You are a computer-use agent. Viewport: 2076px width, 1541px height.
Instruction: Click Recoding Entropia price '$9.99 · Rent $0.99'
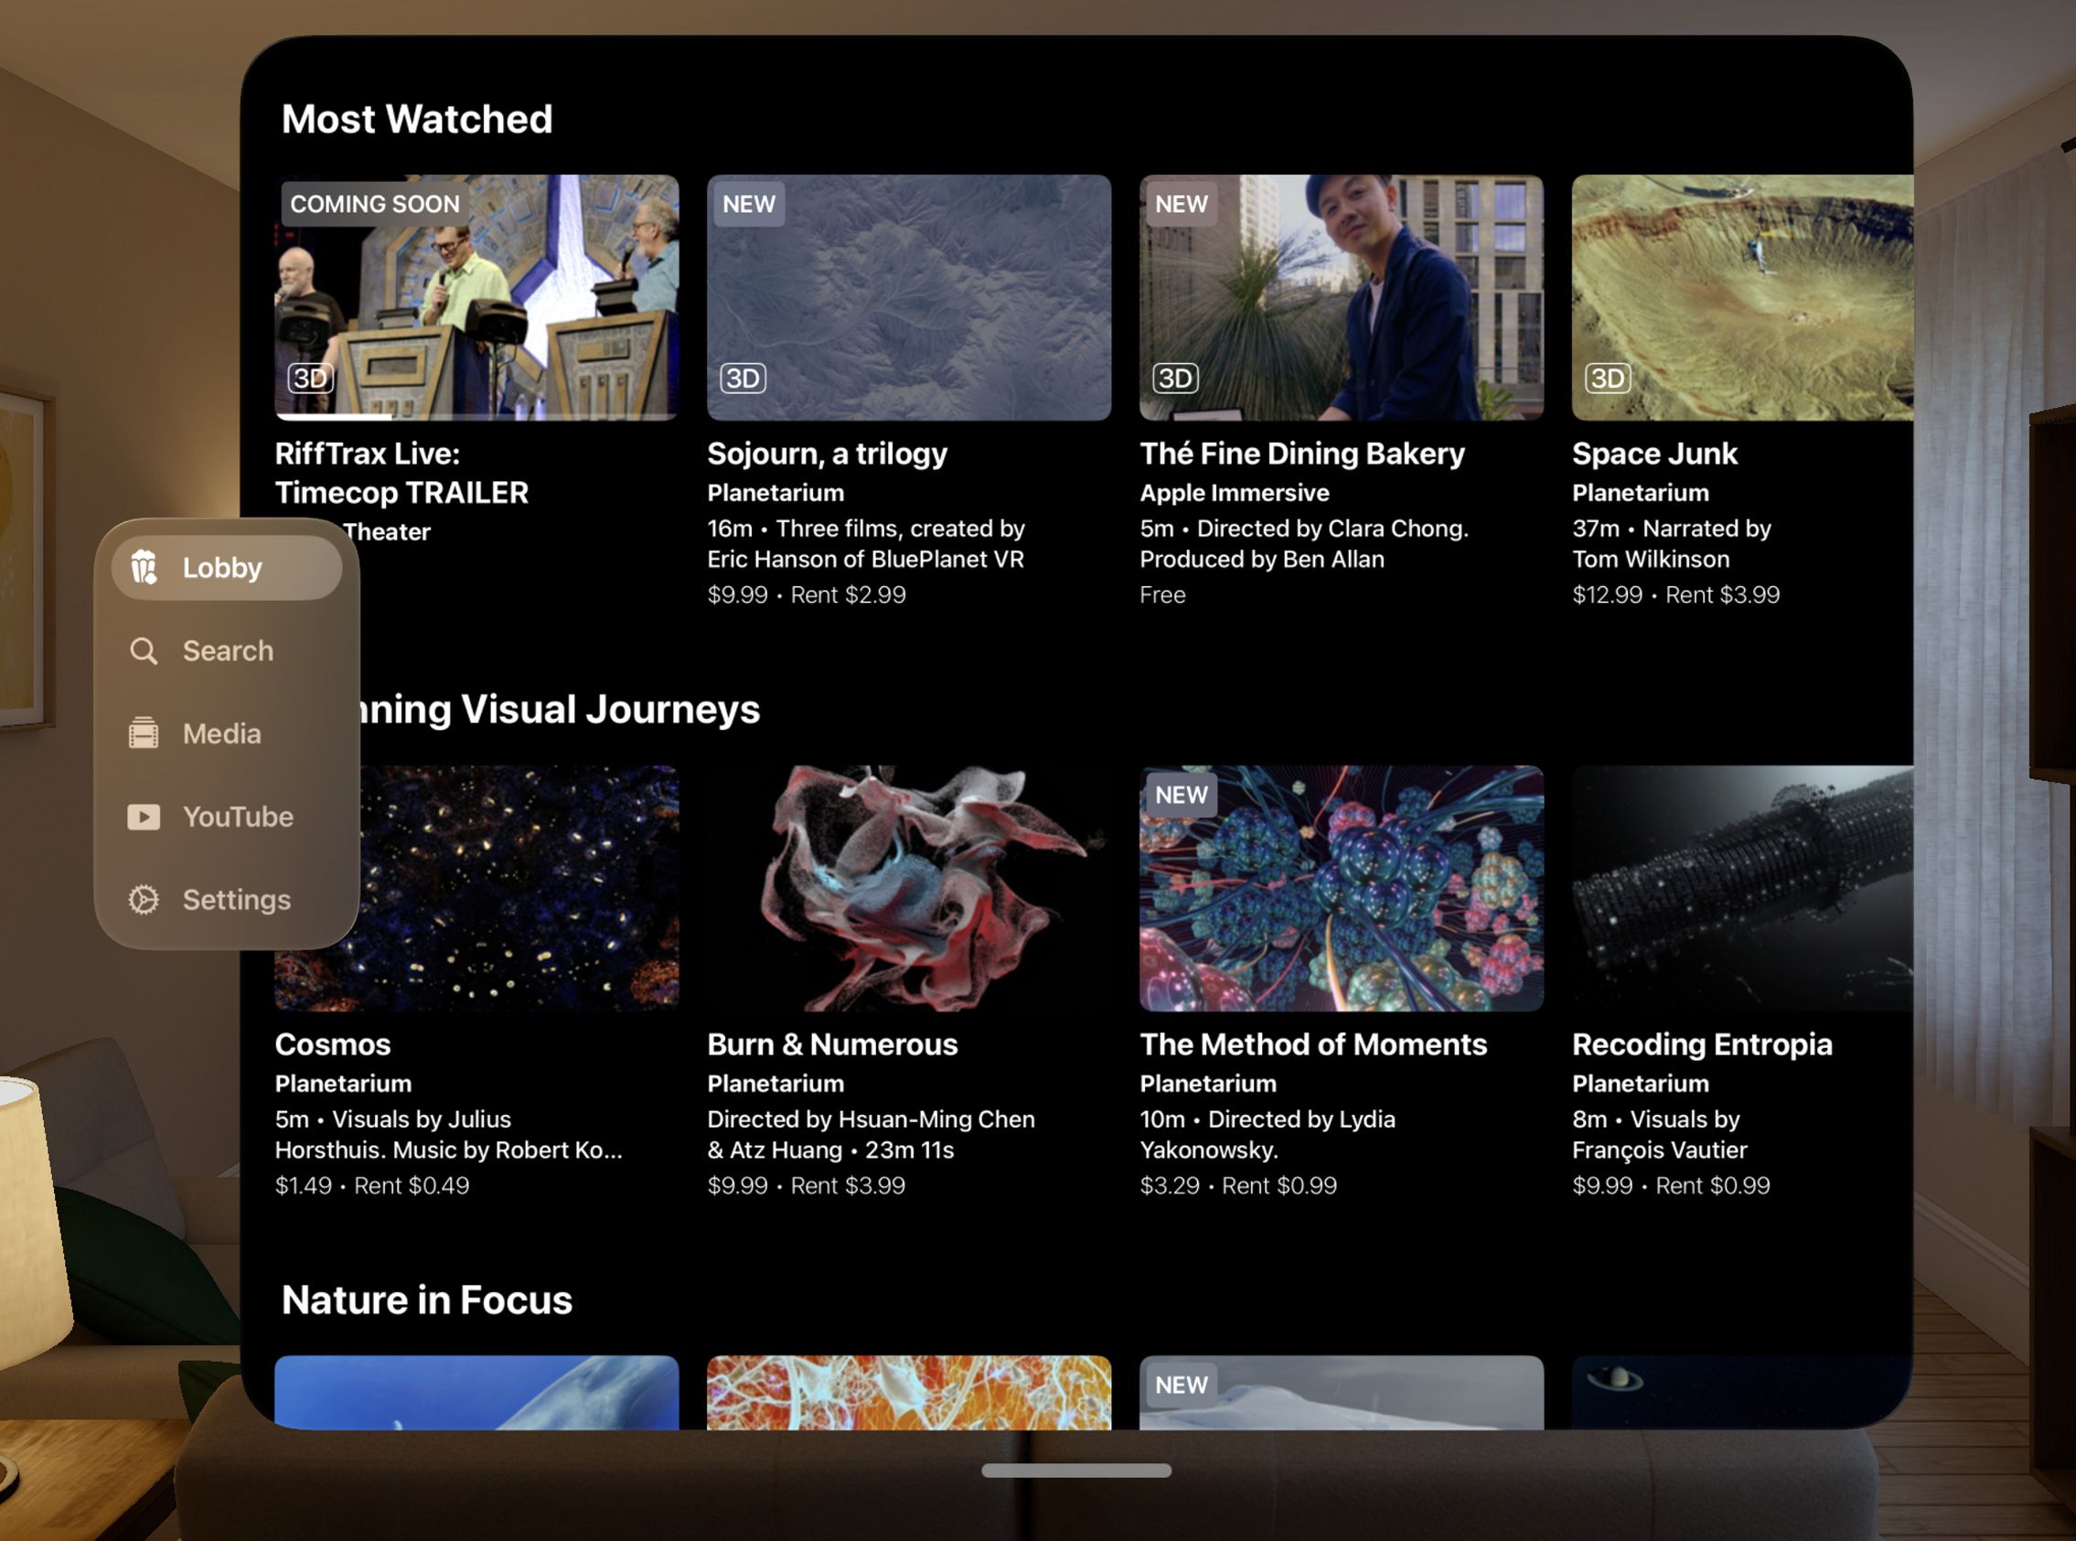pyautogui.click(x=1671, y=1184)
